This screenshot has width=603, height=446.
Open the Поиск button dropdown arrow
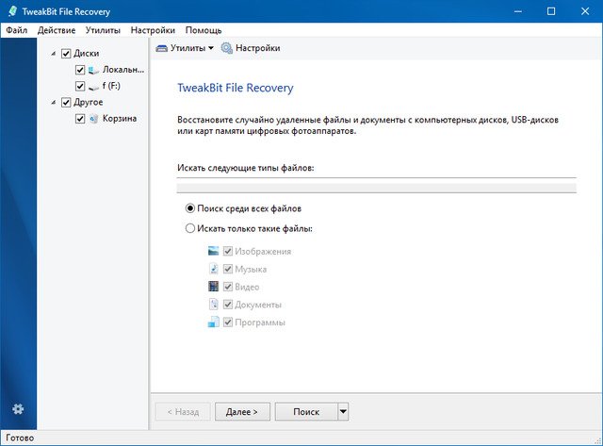click(343, 411)
